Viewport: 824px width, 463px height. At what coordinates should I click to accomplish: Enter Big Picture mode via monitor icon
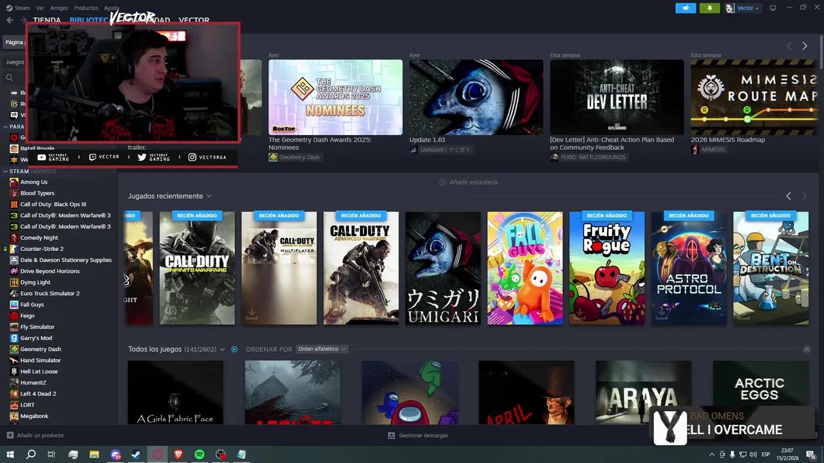point(773,8)
